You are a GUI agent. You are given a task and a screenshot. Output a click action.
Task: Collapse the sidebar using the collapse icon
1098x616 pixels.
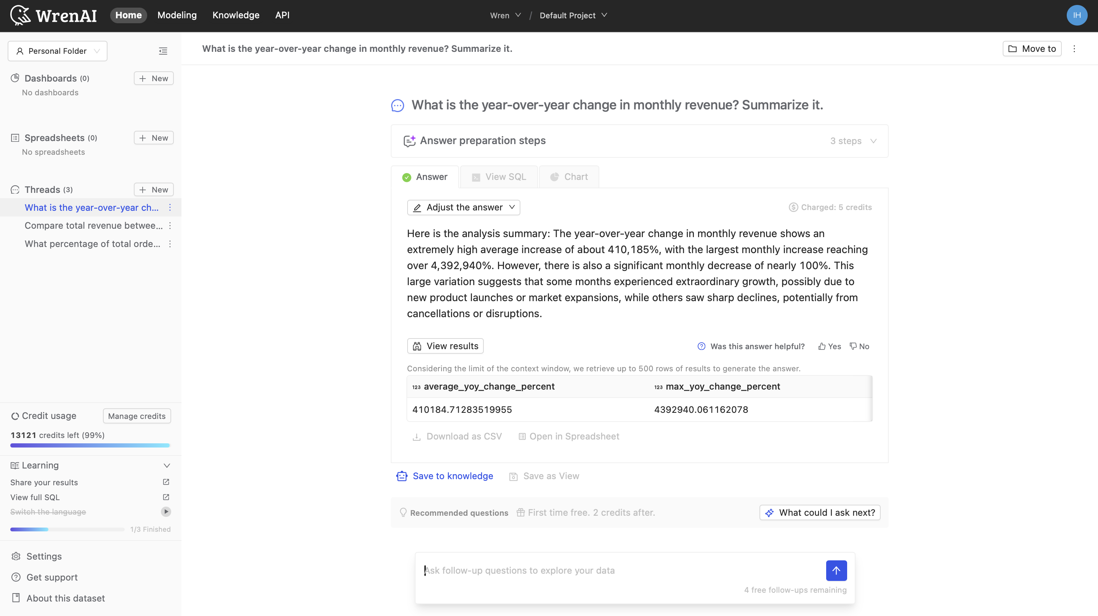tap(163, 51)
